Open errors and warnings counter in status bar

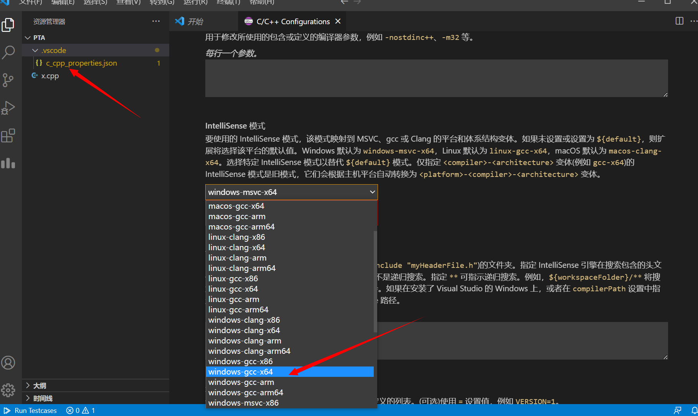point(81,410)
